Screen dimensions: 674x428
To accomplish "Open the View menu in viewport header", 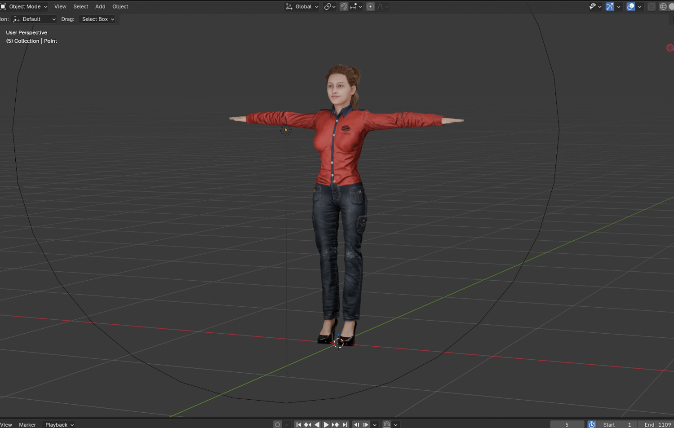I will click(x=60, y=7).
